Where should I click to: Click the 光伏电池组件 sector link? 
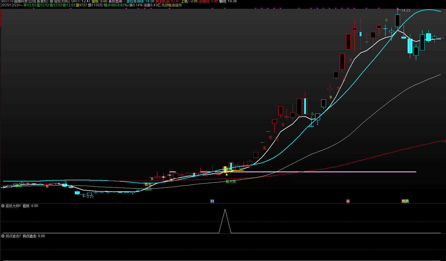pos(172,5)
